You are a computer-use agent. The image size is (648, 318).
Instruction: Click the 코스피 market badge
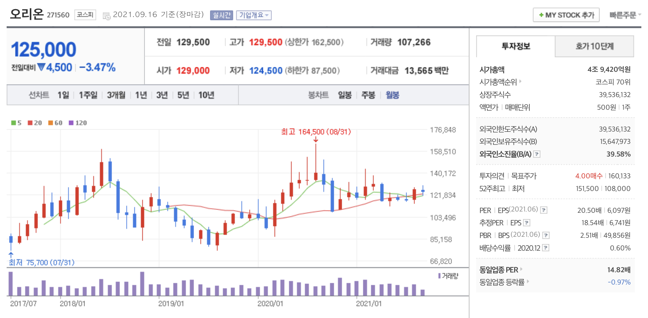85,15
